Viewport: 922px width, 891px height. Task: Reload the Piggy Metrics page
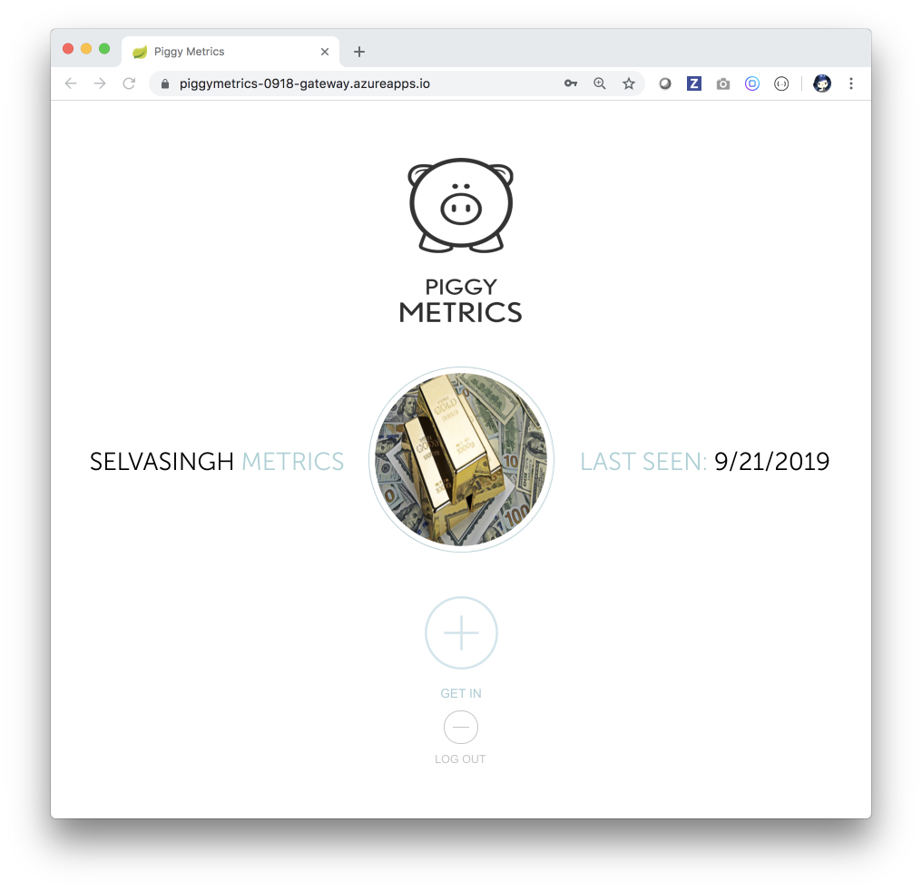pyautogui.click(x=130, y=83)
